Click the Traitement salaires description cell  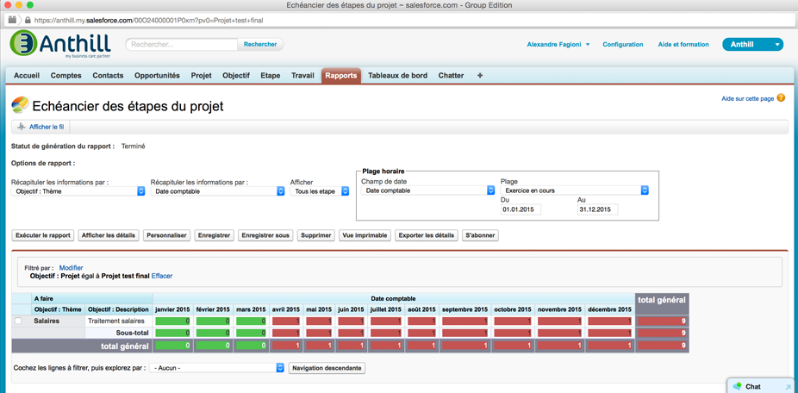click(x=119, y=321)
